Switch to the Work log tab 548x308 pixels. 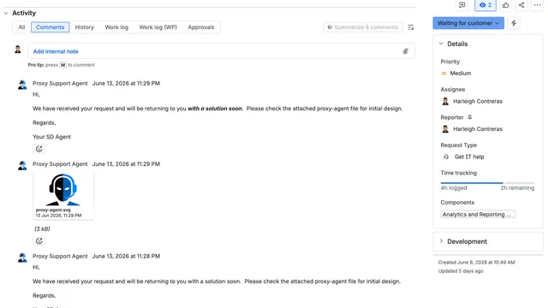tap(116, 27)
